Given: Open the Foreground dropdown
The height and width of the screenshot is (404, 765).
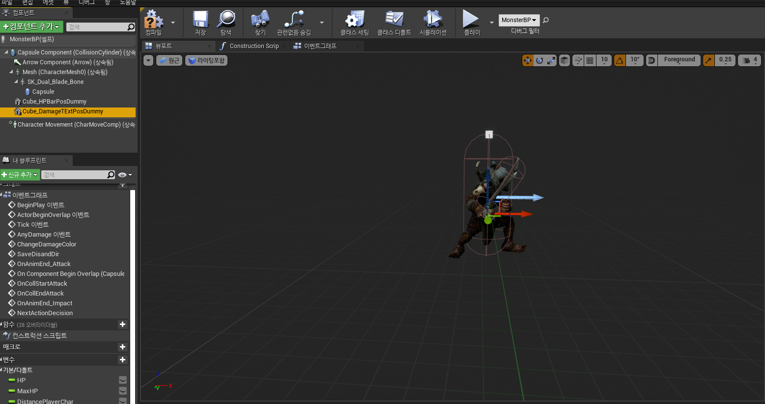Looking at the screenshot, I should [680, 60].
